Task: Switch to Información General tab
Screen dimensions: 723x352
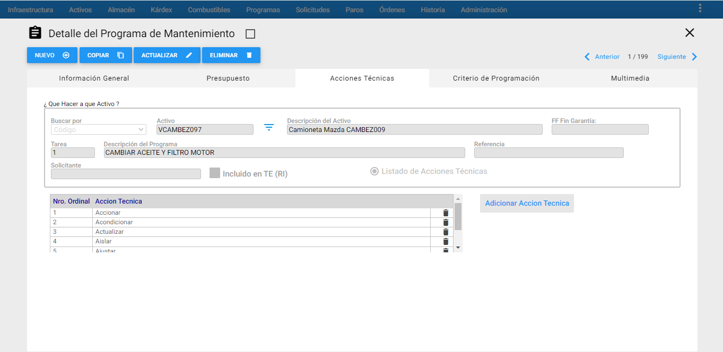Action: [94, 78]
